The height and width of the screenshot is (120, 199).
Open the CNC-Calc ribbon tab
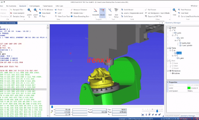pyautogui.click(x=59, y=6)
